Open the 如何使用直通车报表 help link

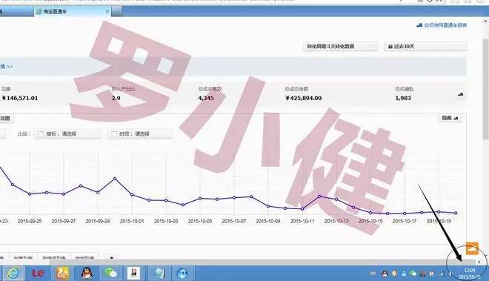[442, 25]
